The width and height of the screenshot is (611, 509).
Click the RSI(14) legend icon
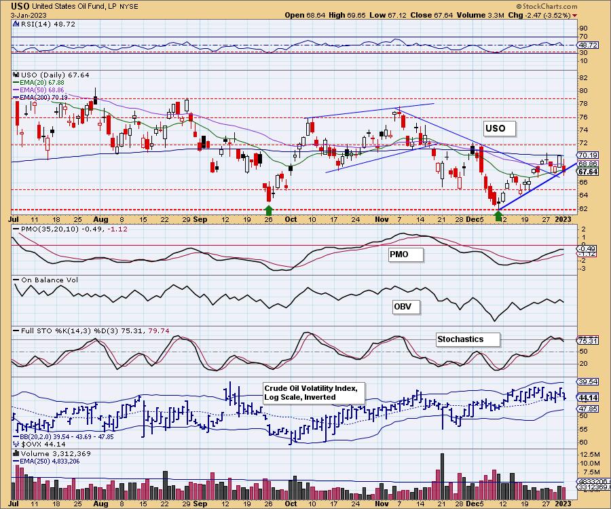(16, 24)
